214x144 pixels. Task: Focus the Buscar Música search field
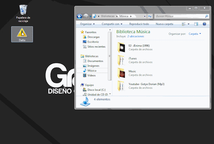182,16
